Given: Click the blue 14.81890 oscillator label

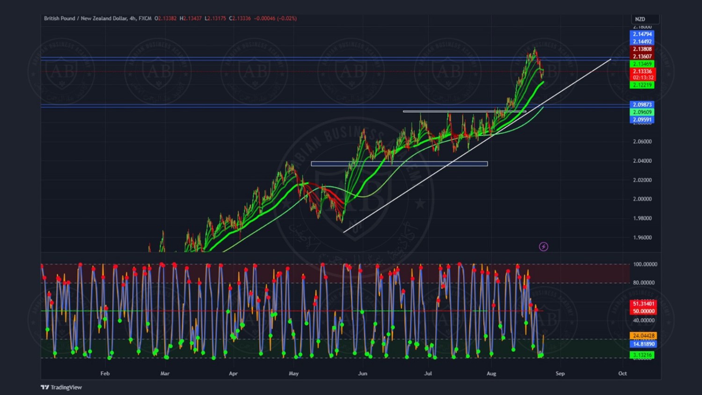Looking at the screenshot, I should pyautogui.click(x=643, y=344).
